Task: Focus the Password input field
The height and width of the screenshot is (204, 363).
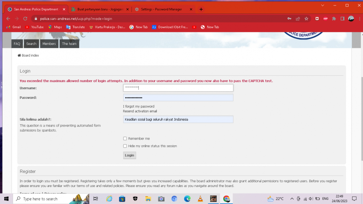Action: (178, 97)
